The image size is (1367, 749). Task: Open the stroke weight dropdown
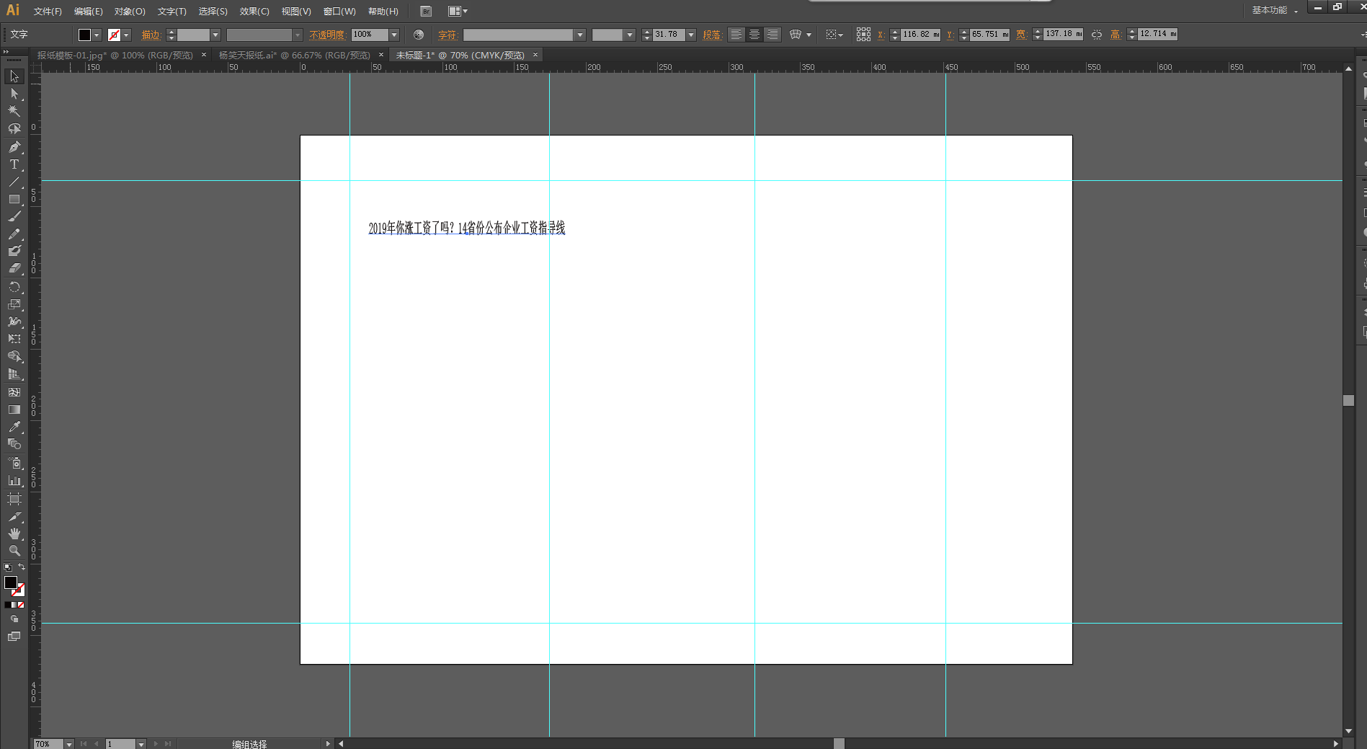coord(215,35)
